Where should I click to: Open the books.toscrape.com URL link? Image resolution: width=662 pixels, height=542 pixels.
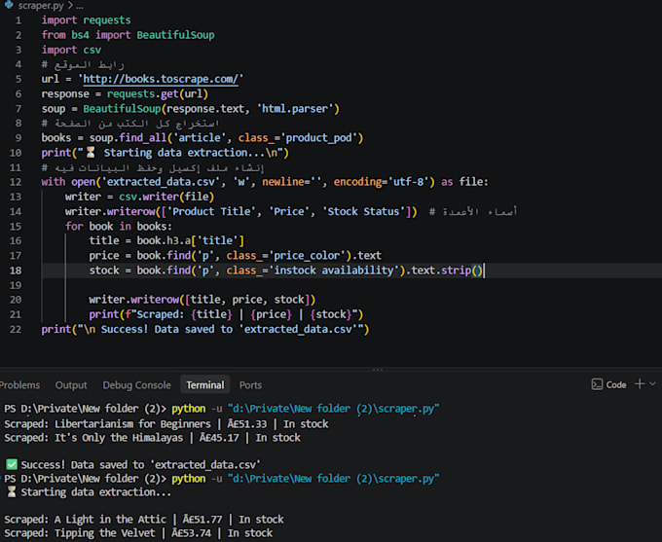[161, 79]
